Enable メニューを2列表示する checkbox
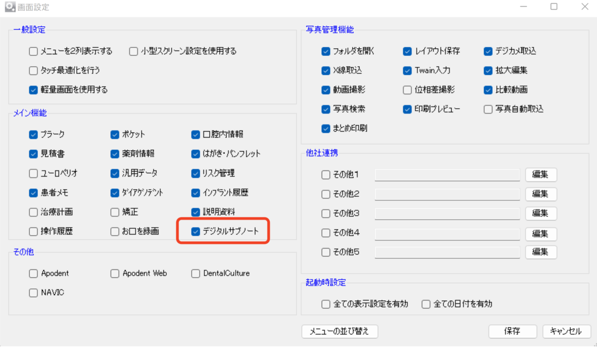Viewport: 597px width, 347px height. point(33,51)
